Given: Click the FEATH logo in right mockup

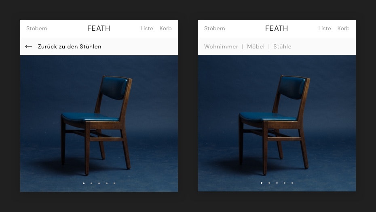Looking at the screenshot, I should tap(277, 28).
